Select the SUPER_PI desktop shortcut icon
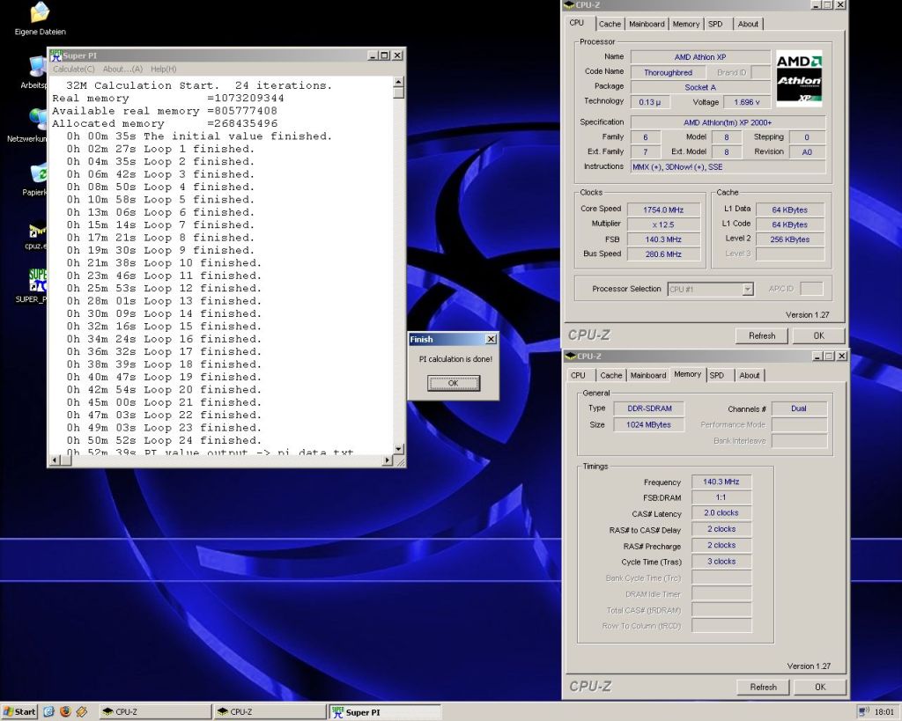The image size is (902, 721). coord(38,280)
